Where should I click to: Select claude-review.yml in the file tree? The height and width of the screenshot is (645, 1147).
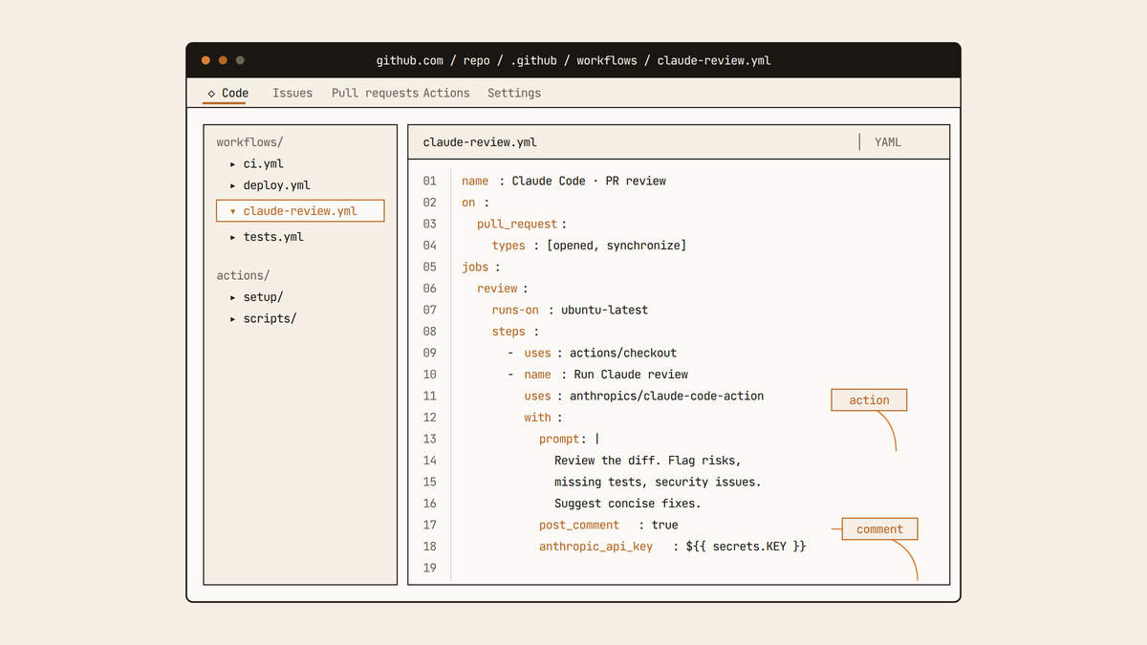click(300, 211)
